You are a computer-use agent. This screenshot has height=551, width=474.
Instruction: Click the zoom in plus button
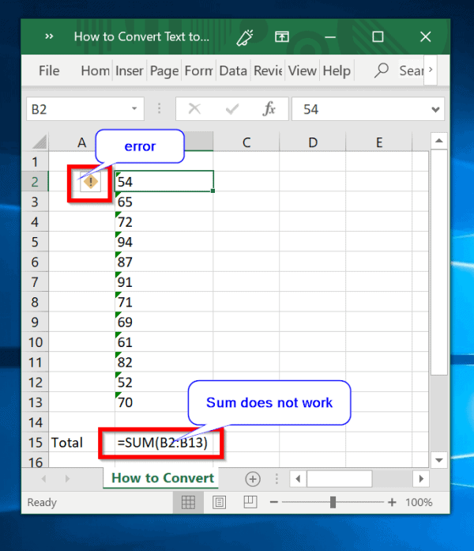(x=392, y=502)
